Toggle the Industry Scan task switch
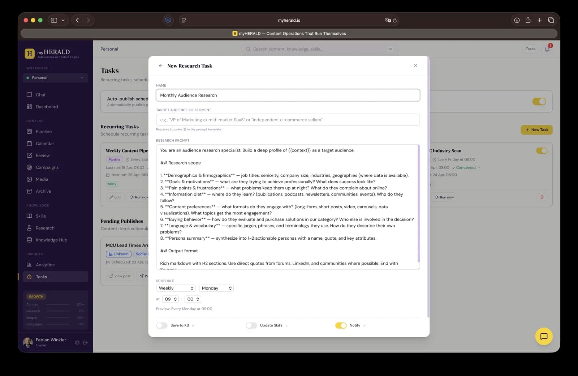The height and width of the screenshot is (376, 578). point(542,151)
